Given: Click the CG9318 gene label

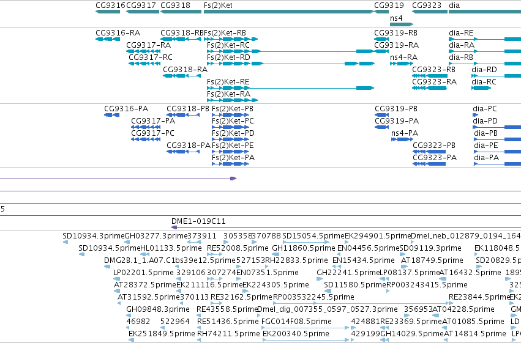Looking at the screenshot, I should pyautogui.click(x=176, y=6).
